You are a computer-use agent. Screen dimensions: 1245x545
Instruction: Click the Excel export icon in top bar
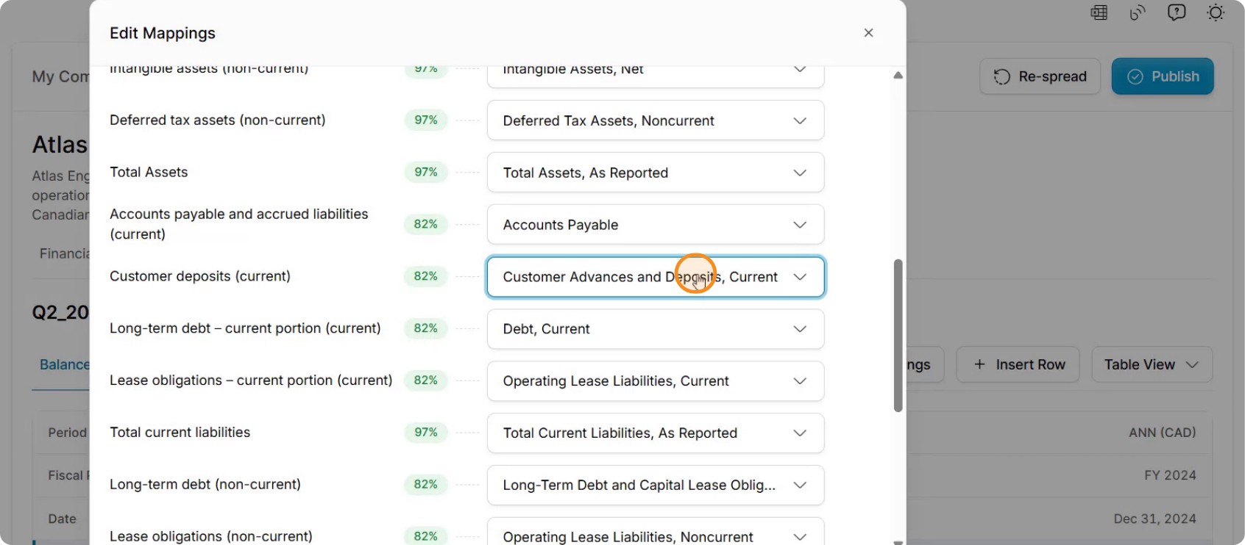[x=1099, y=12]
